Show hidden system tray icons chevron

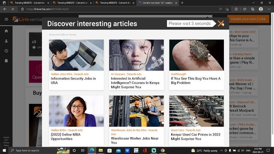click(221, 150)
